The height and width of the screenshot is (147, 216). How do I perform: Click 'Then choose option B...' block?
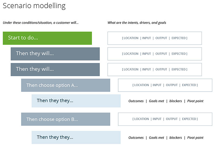click(x=66, y=119)
